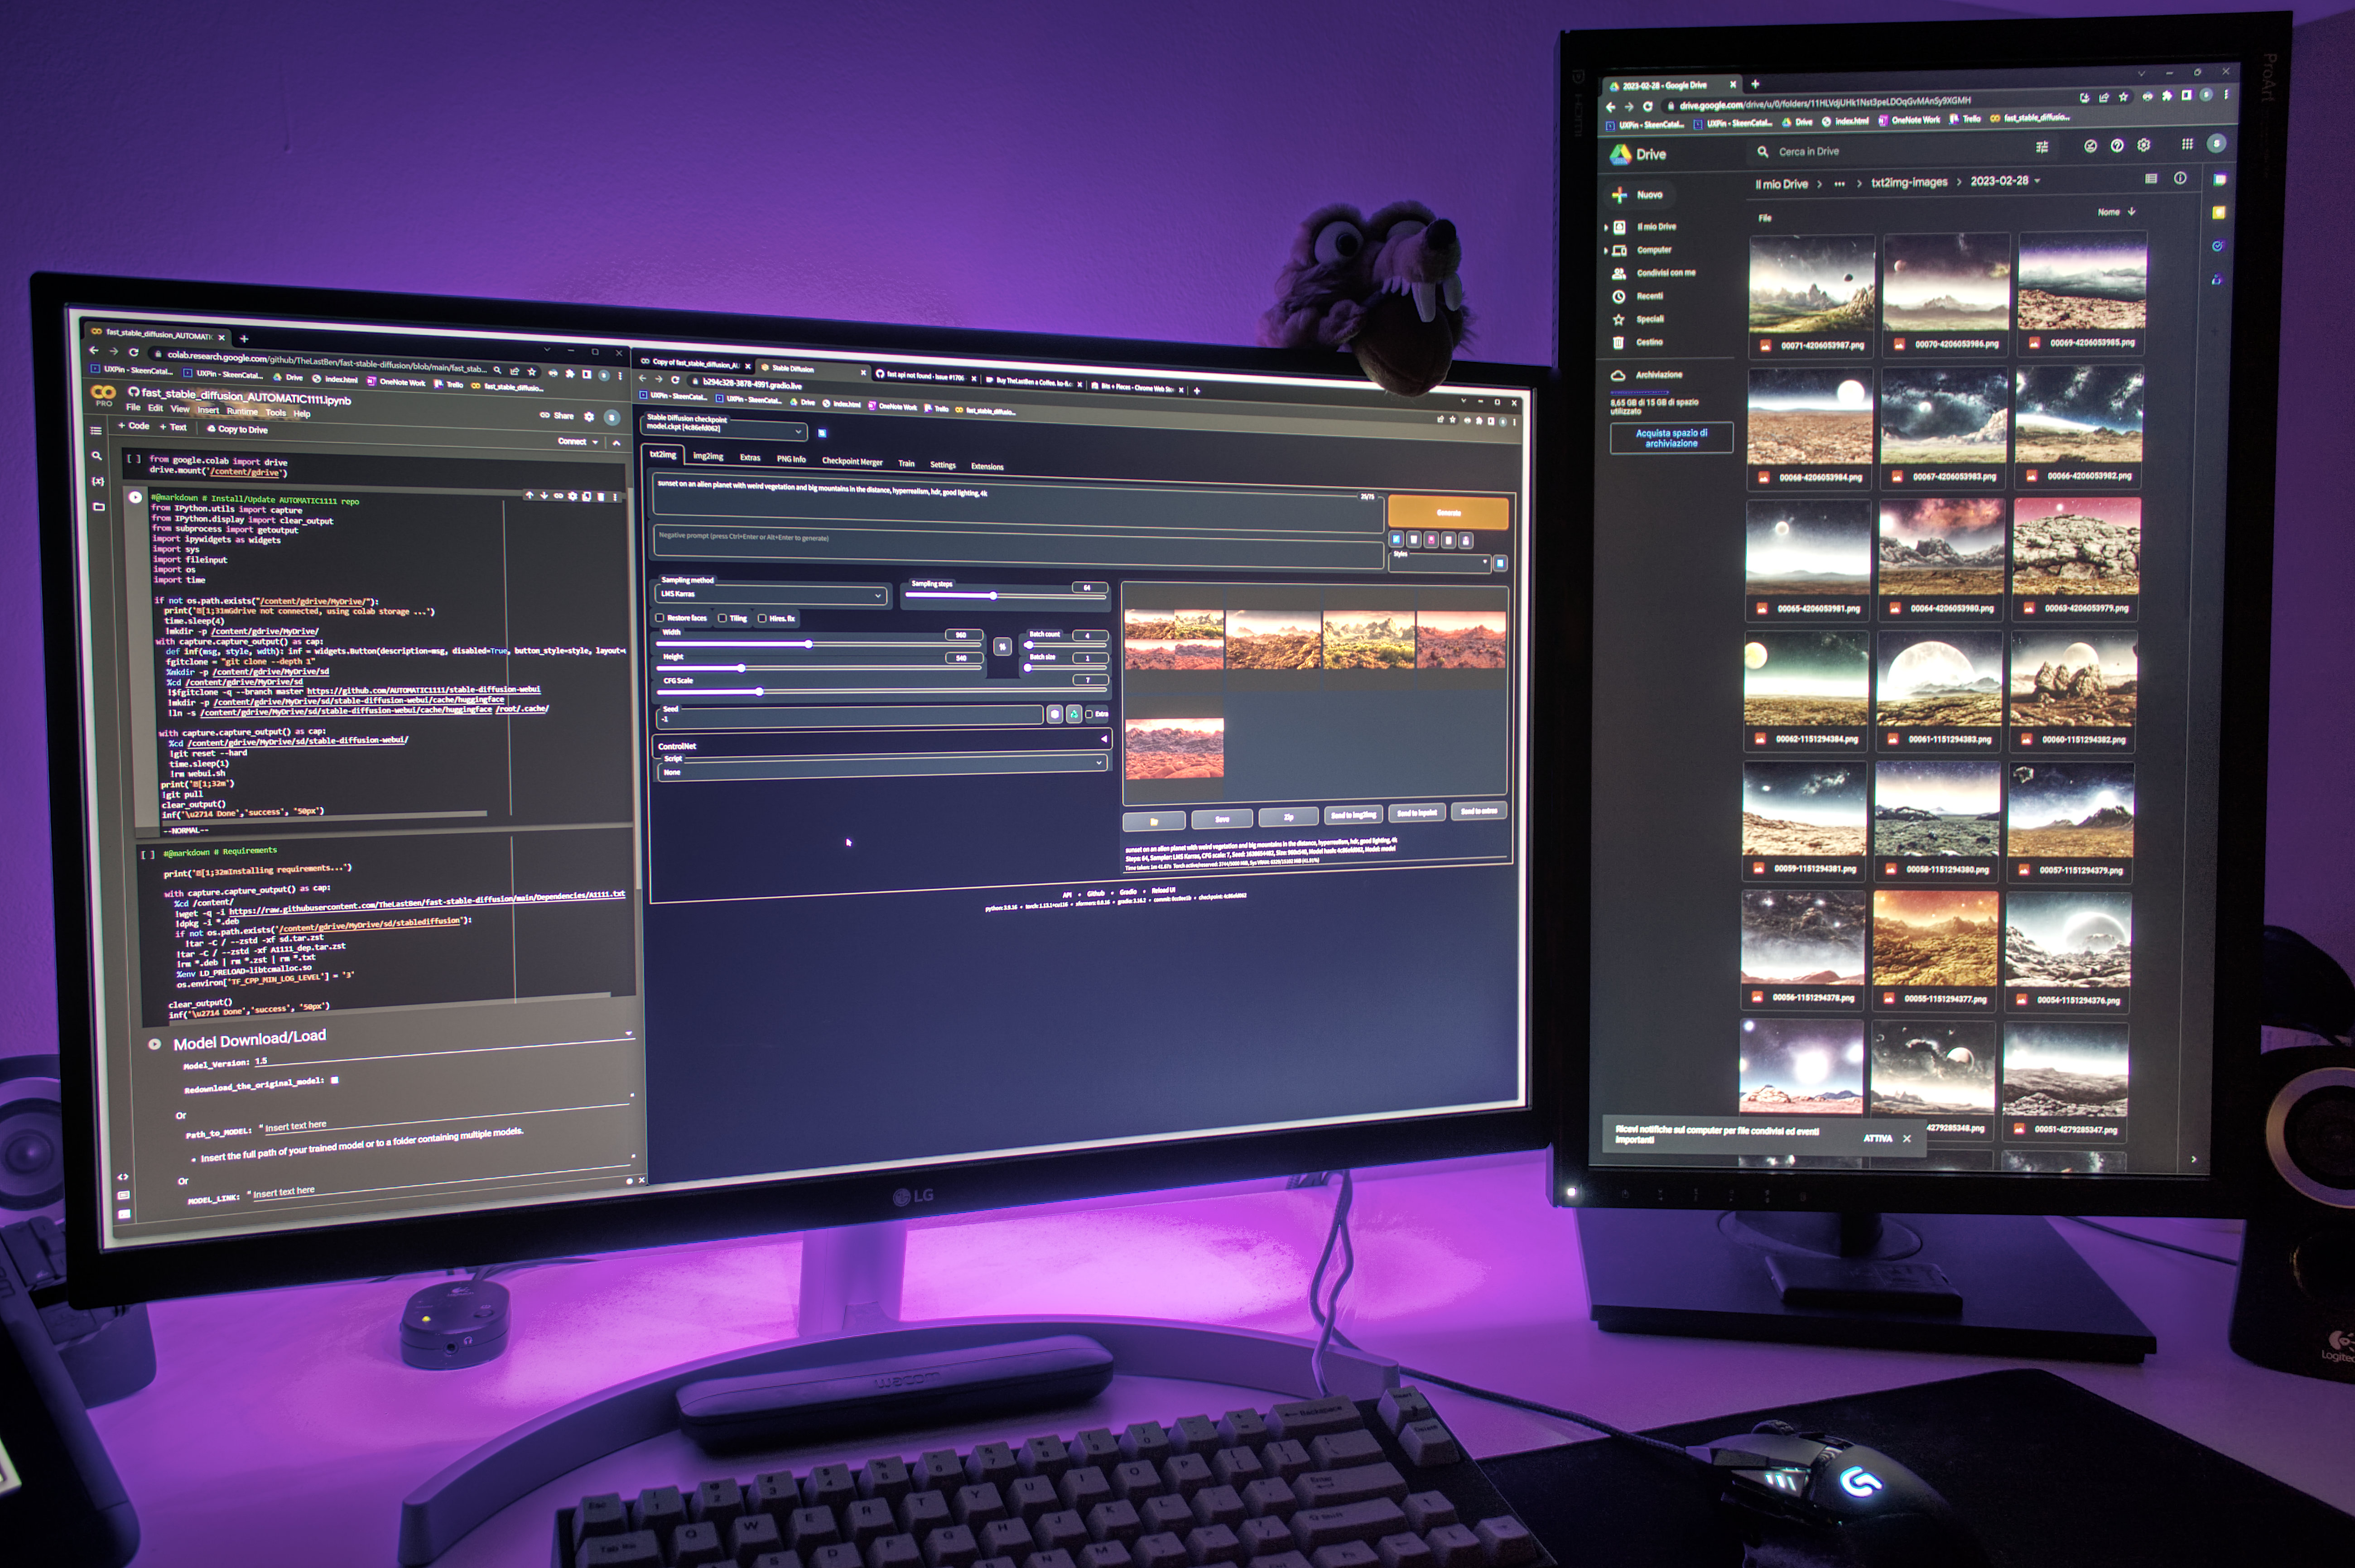Expand the Computer tree in Drive sidebar
This screenshot has height=1568, width=2355.
click(x=1606, y=251)
